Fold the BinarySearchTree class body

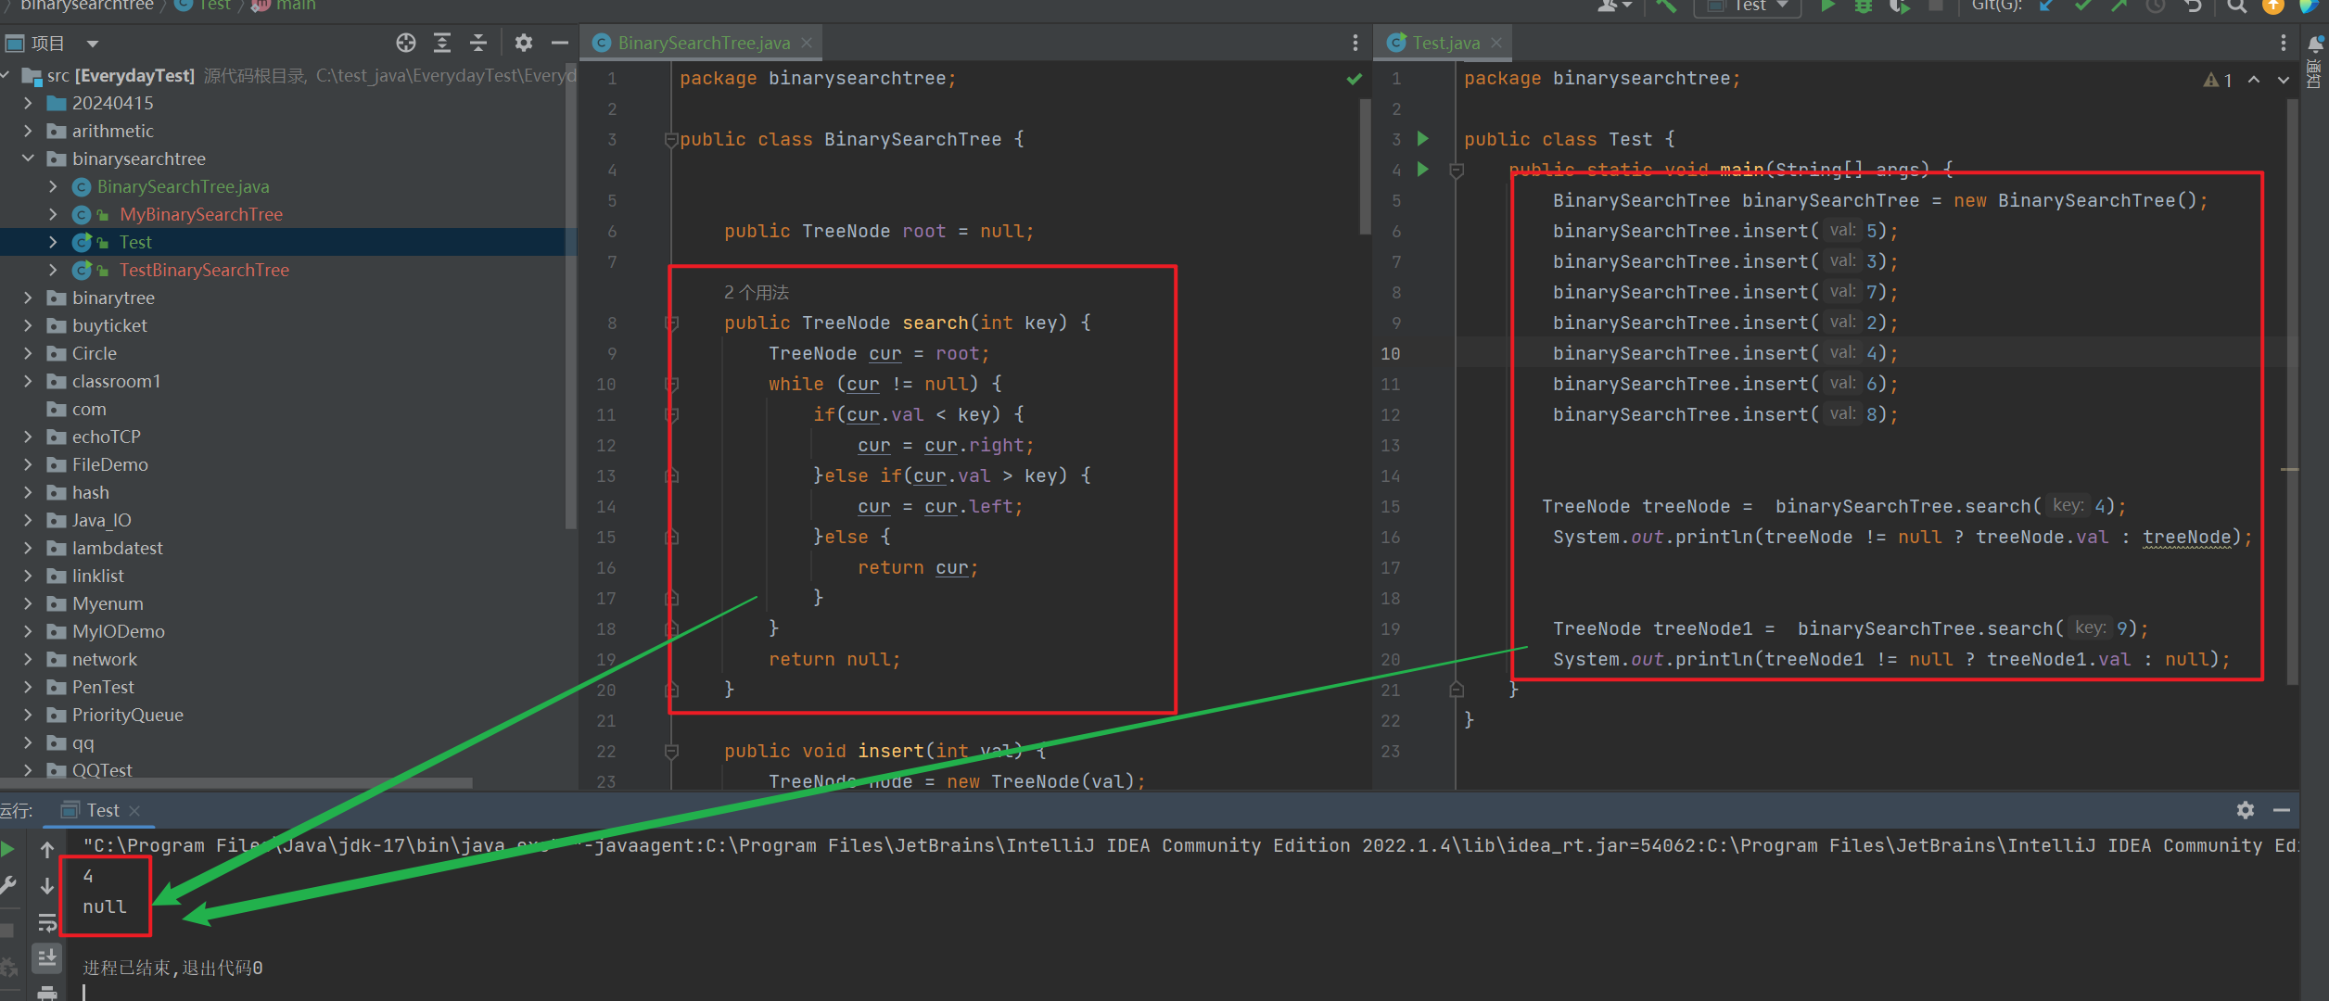tap(671, 140)
